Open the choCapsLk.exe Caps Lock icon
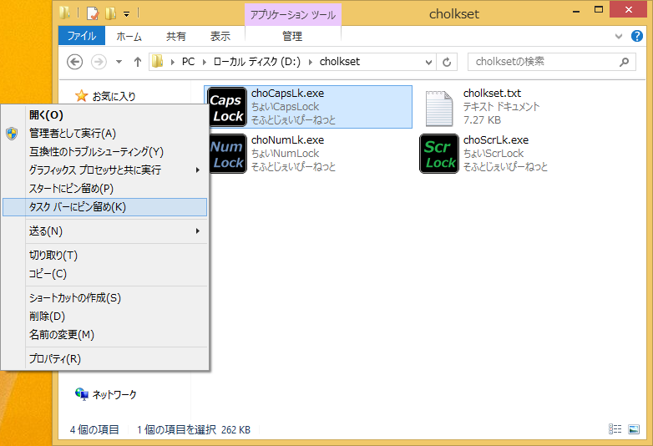Screen dimensions: 653x446 [x=227, y=107]
